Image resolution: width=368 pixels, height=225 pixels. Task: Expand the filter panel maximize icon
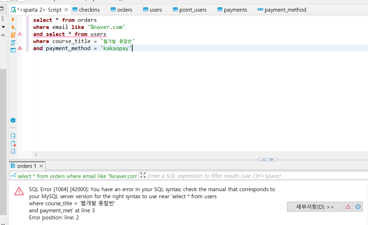(x=143, y=175)
